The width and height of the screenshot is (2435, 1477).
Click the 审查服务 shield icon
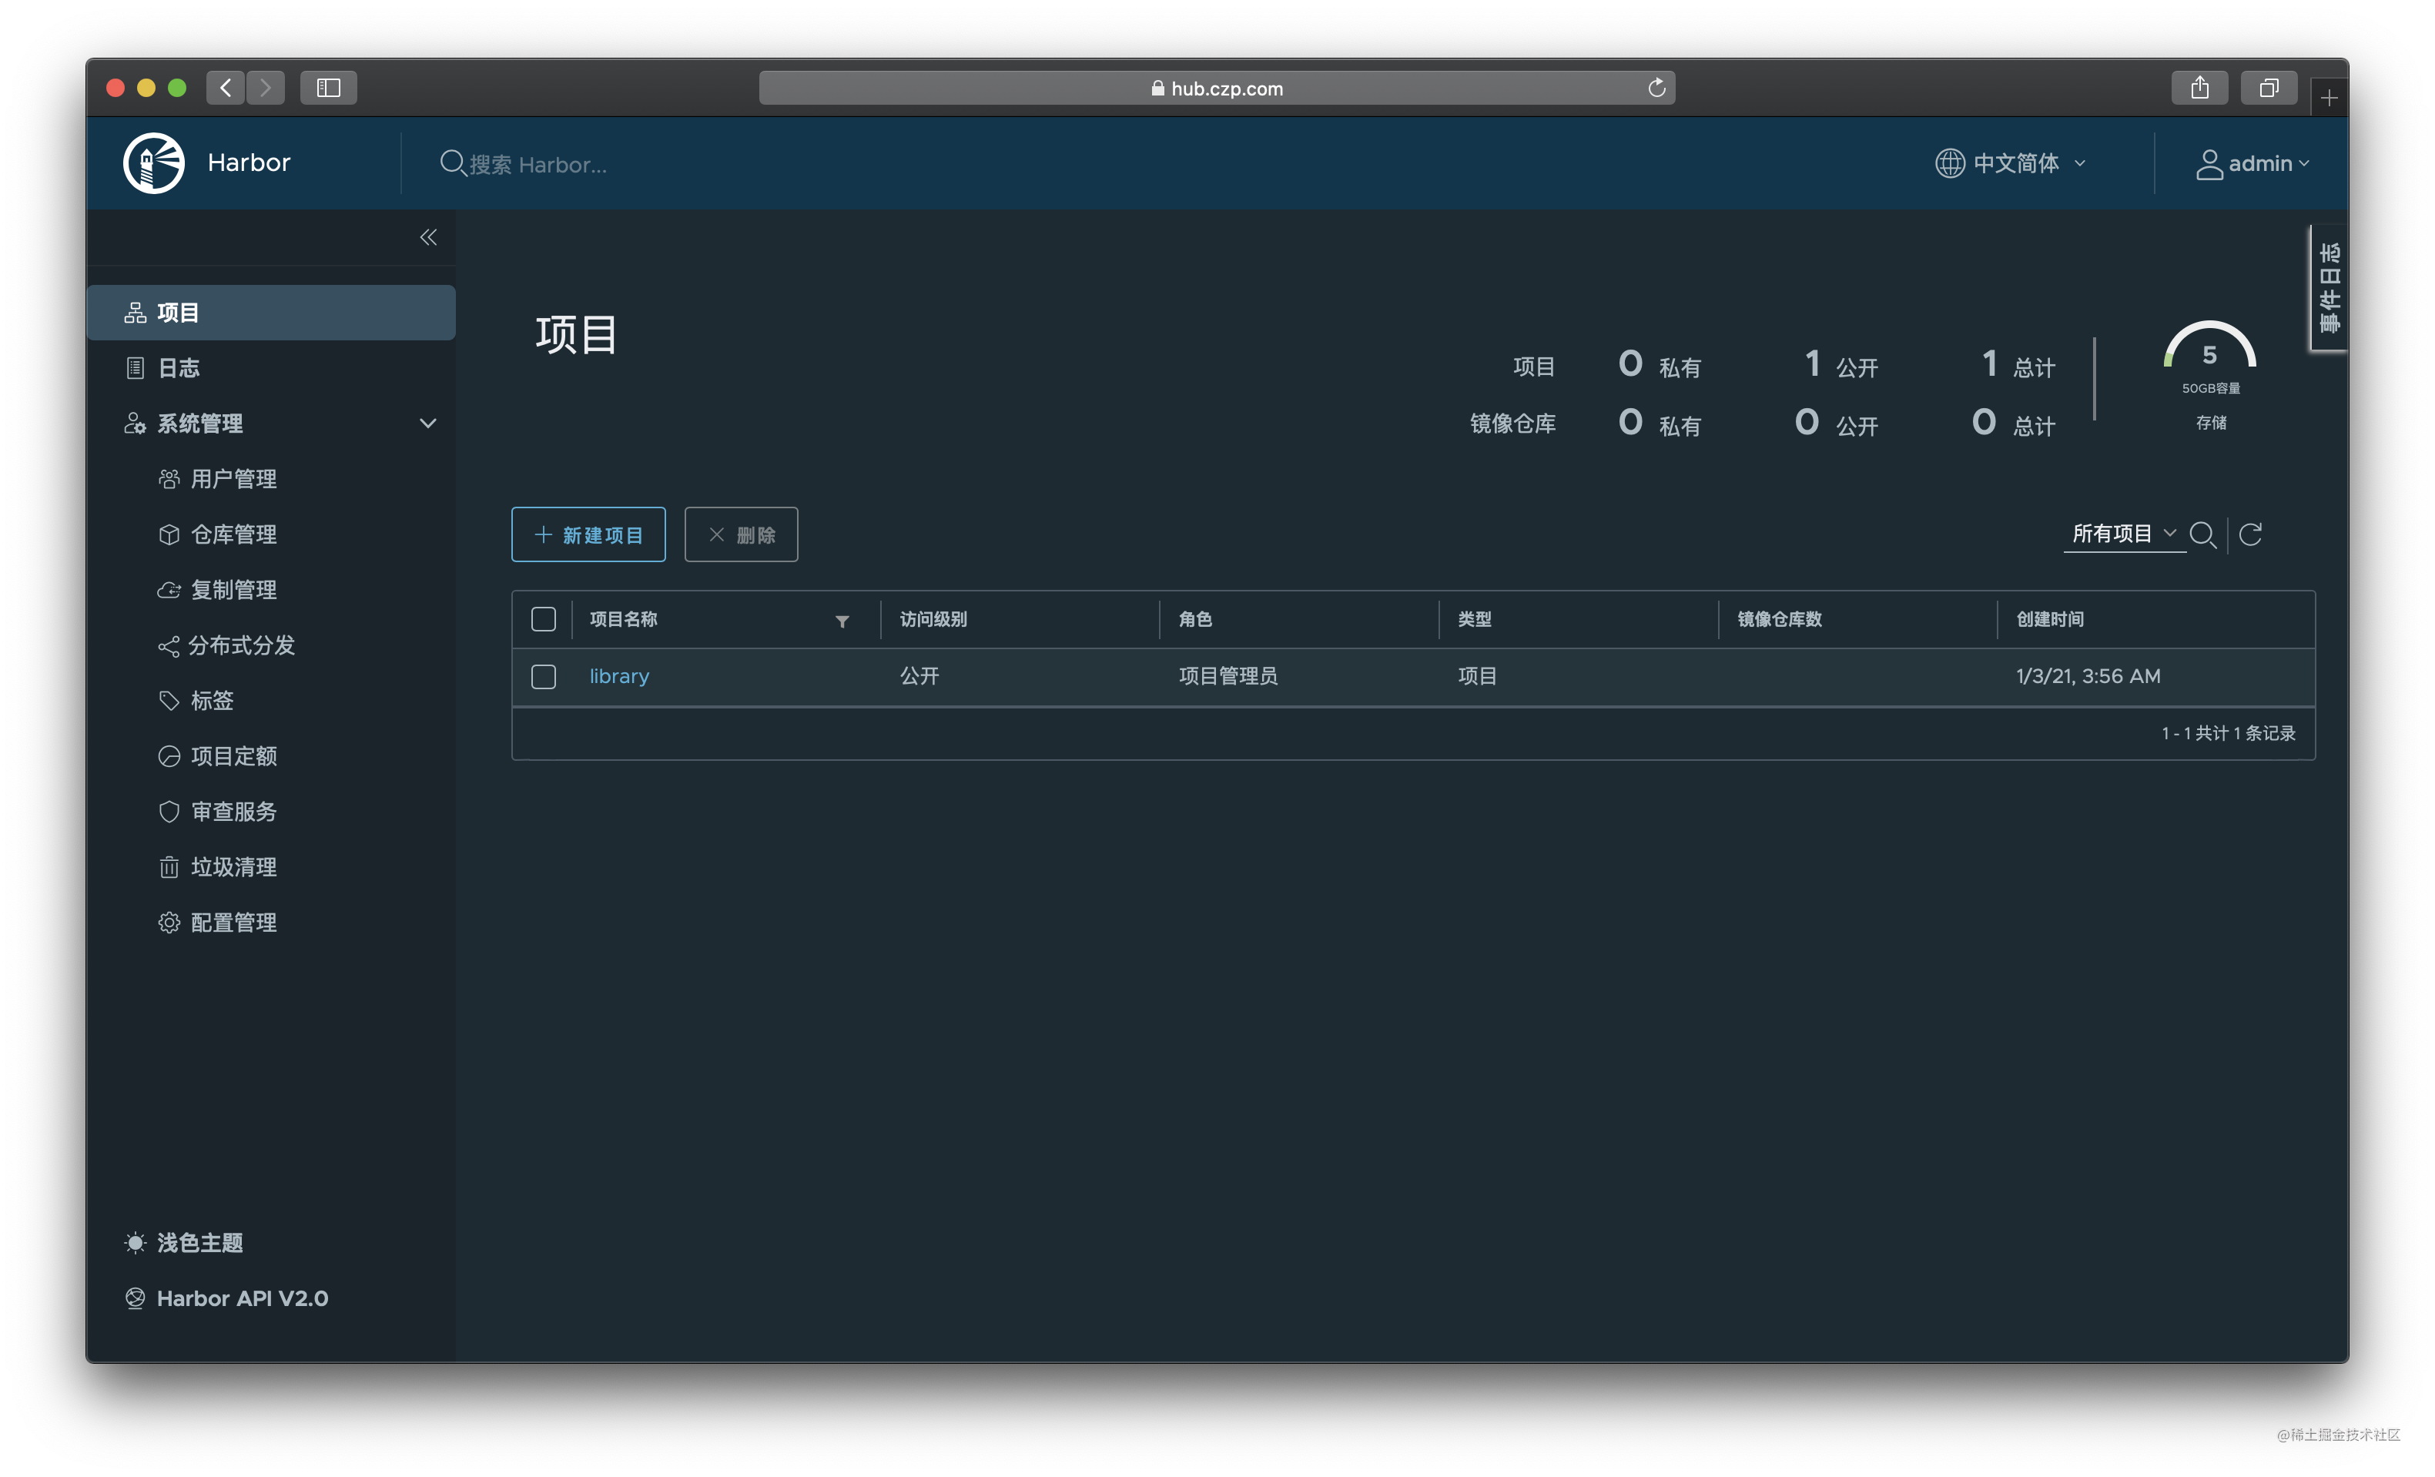click(x=169, y=811)
